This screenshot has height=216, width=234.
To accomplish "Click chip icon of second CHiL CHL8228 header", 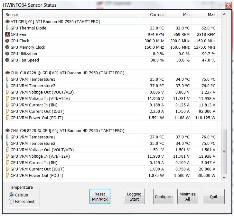I will (x=7, y=130).
